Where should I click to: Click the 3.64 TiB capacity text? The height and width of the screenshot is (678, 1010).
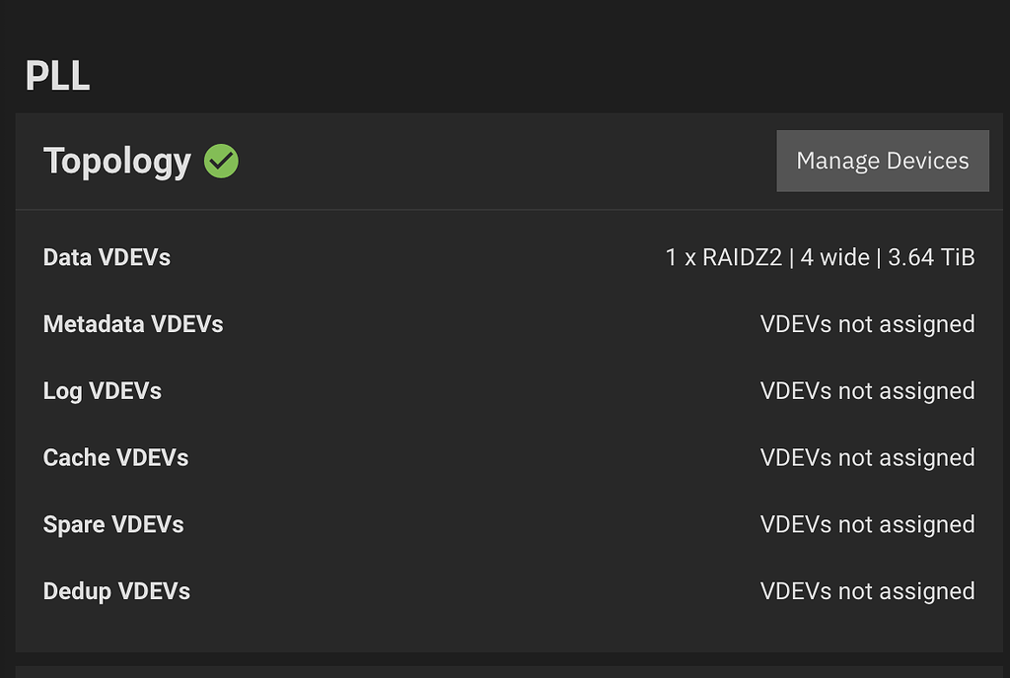click(x=931, y=257)
